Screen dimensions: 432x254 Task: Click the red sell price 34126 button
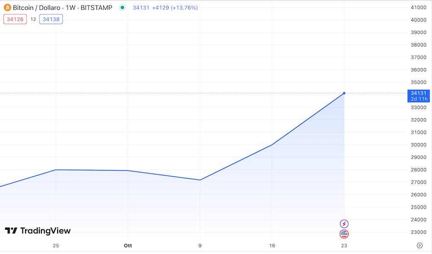(15, 19)
